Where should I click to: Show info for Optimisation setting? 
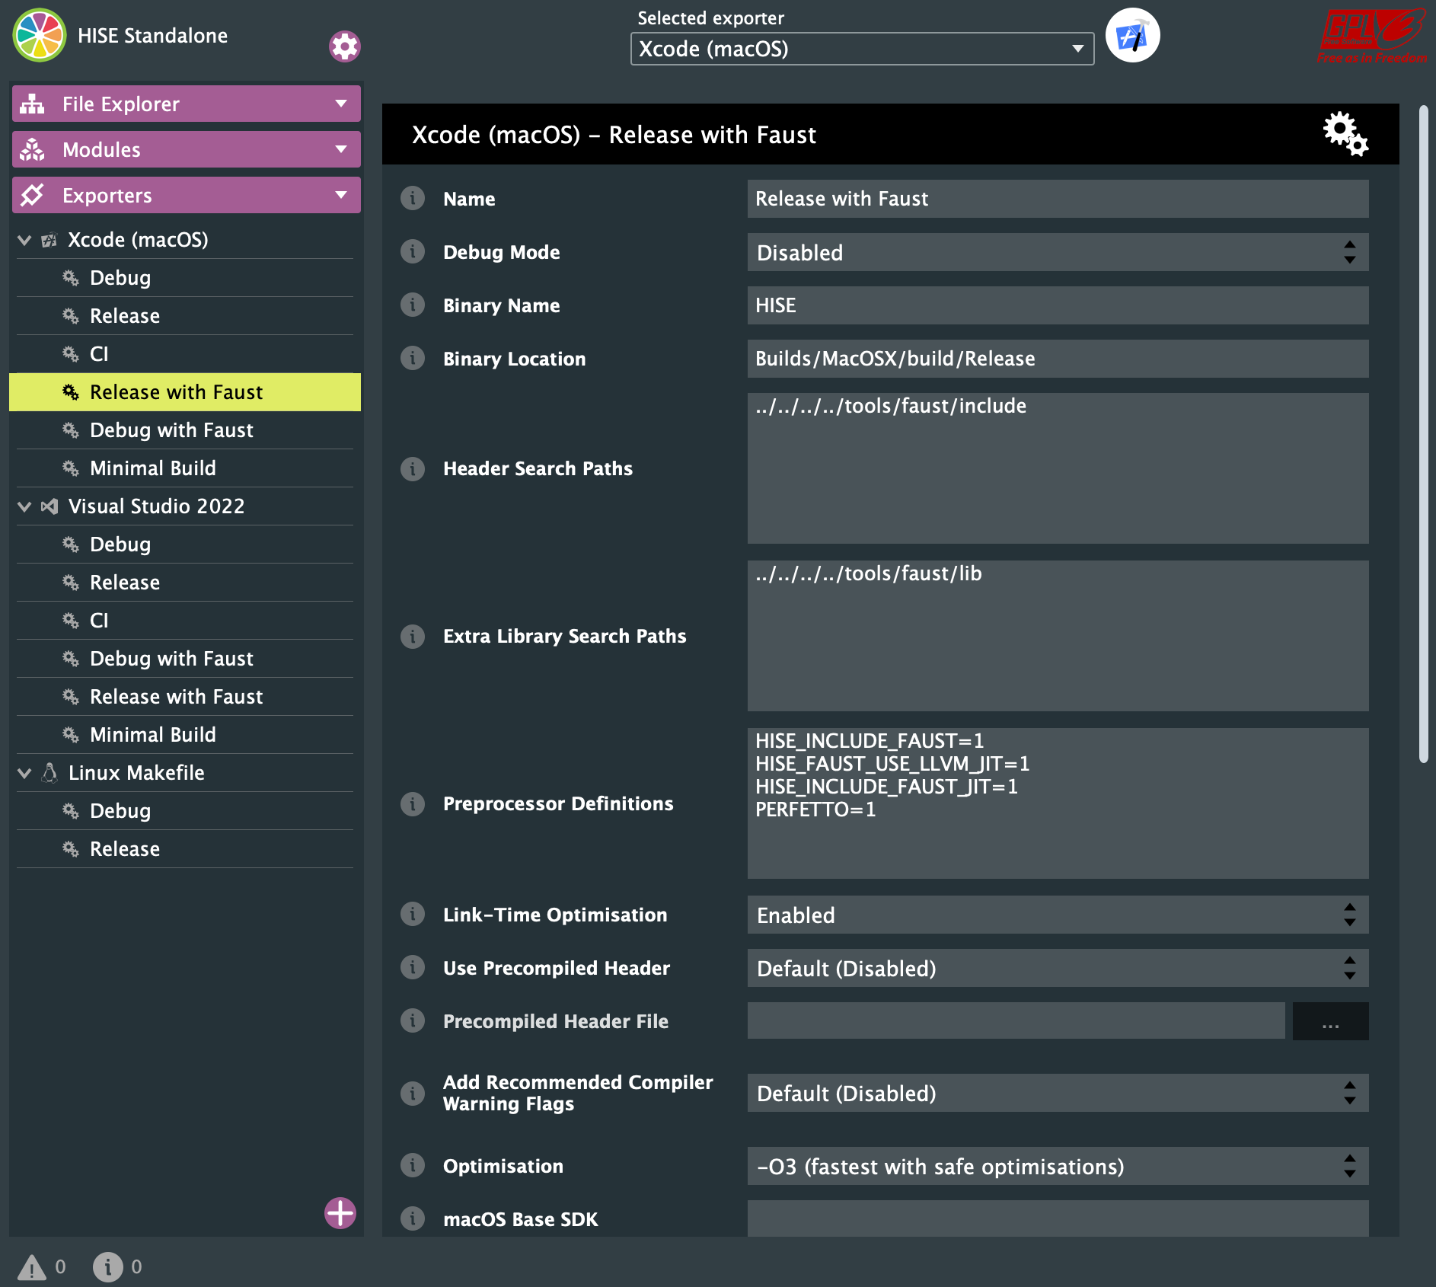click(x=413, y=1166)
